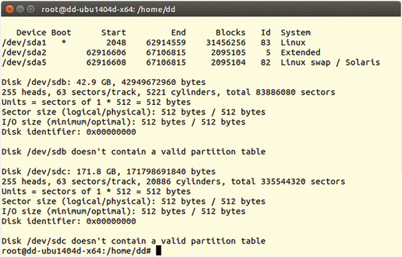Click the /dev/sda5 device entry
The image size is (402, 257).
coord(24,62)
